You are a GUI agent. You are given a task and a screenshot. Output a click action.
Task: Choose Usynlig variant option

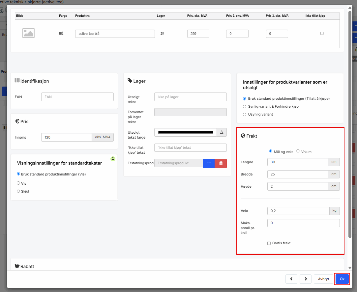click(x=245, y=115)
